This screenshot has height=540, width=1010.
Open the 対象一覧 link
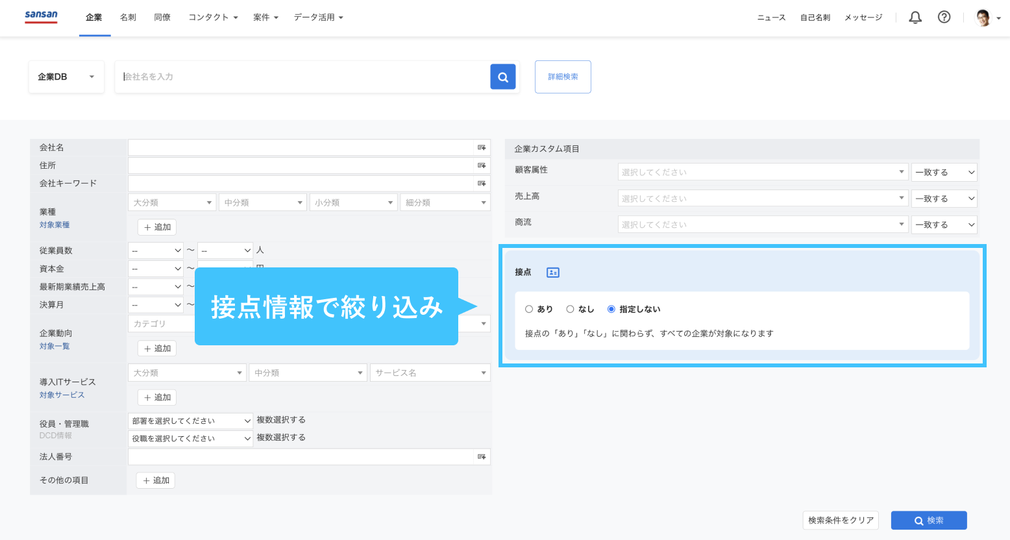click(55, 346)
